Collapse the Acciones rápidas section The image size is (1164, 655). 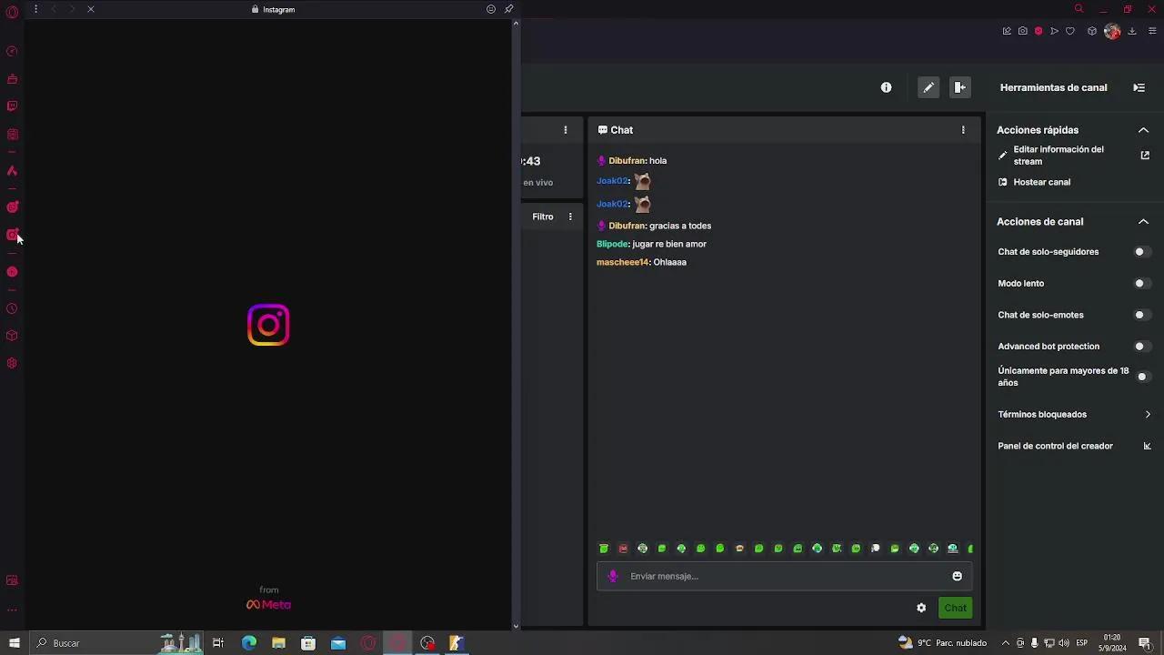pyautogui.click(x=1143, y=130)
